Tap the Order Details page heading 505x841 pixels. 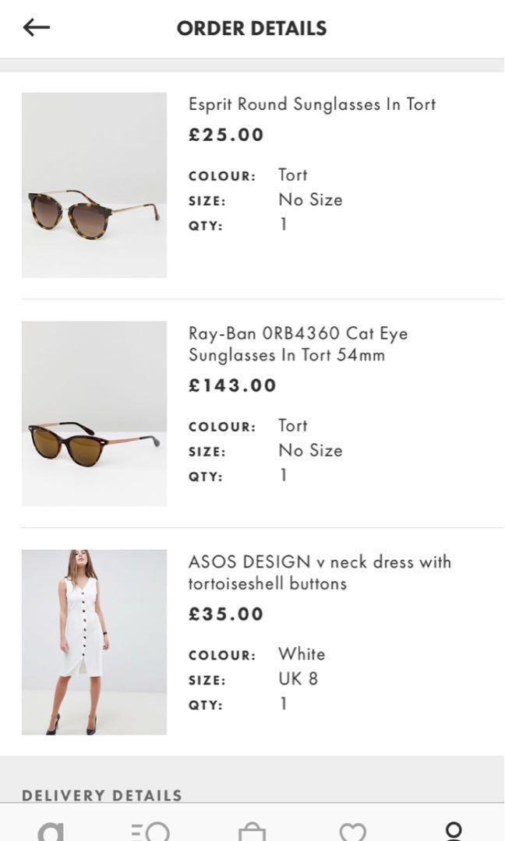[x=252, y=29]
